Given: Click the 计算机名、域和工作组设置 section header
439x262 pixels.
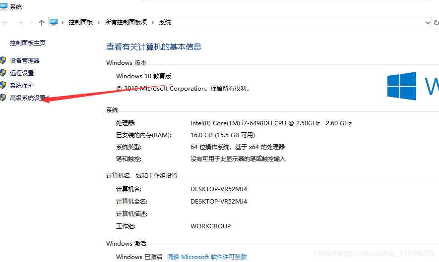Looking at the screenshot, I should 142,176.
